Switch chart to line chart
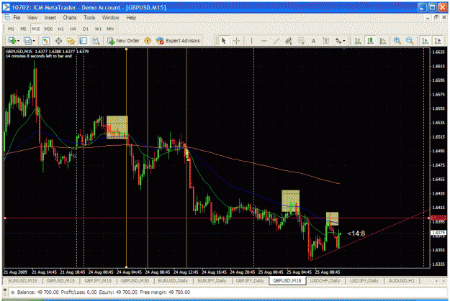Viewport: 450px width, 301px height. coord(382,41)
